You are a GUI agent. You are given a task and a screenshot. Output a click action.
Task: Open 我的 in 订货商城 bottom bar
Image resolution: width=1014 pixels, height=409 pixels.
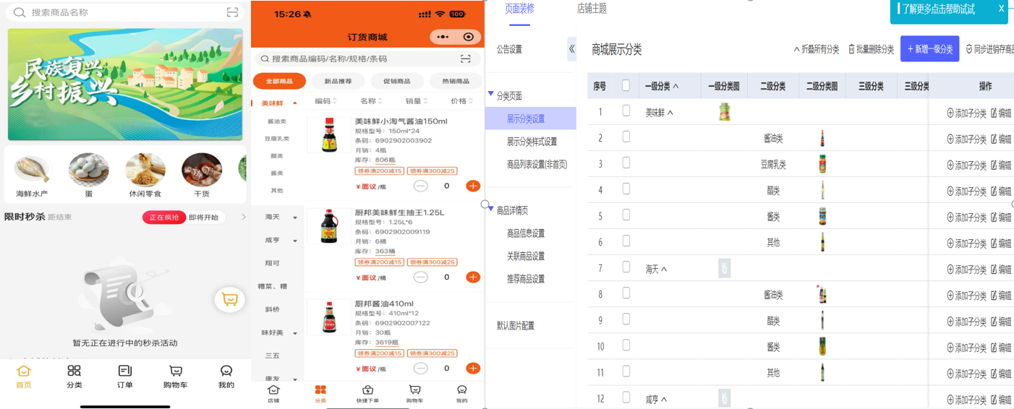pos(461,394)
